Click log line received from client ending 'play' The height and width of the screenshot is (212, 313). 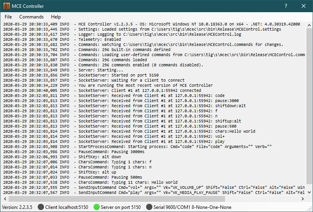[114, 142]
